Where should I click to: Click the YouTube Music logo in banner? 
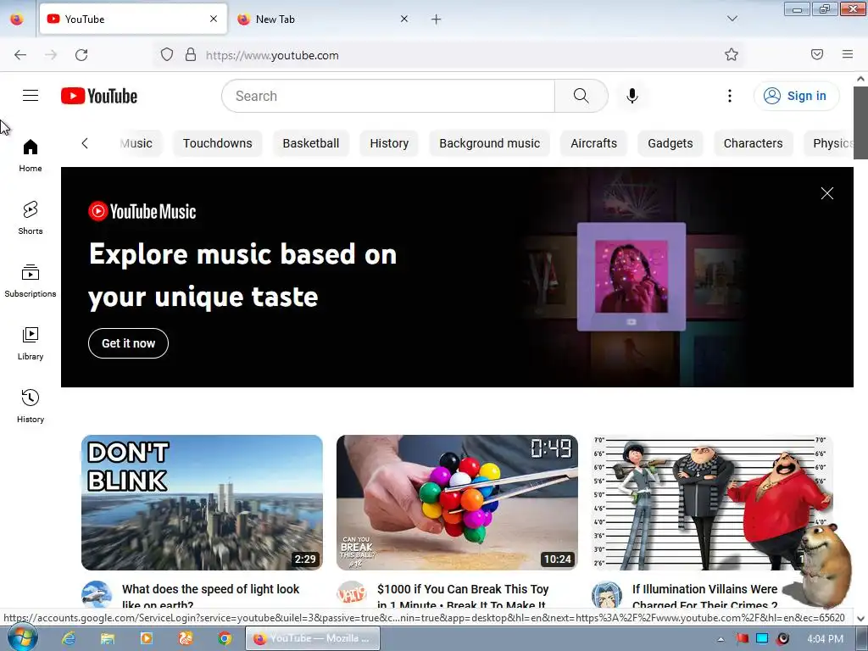tap(142, 211)
